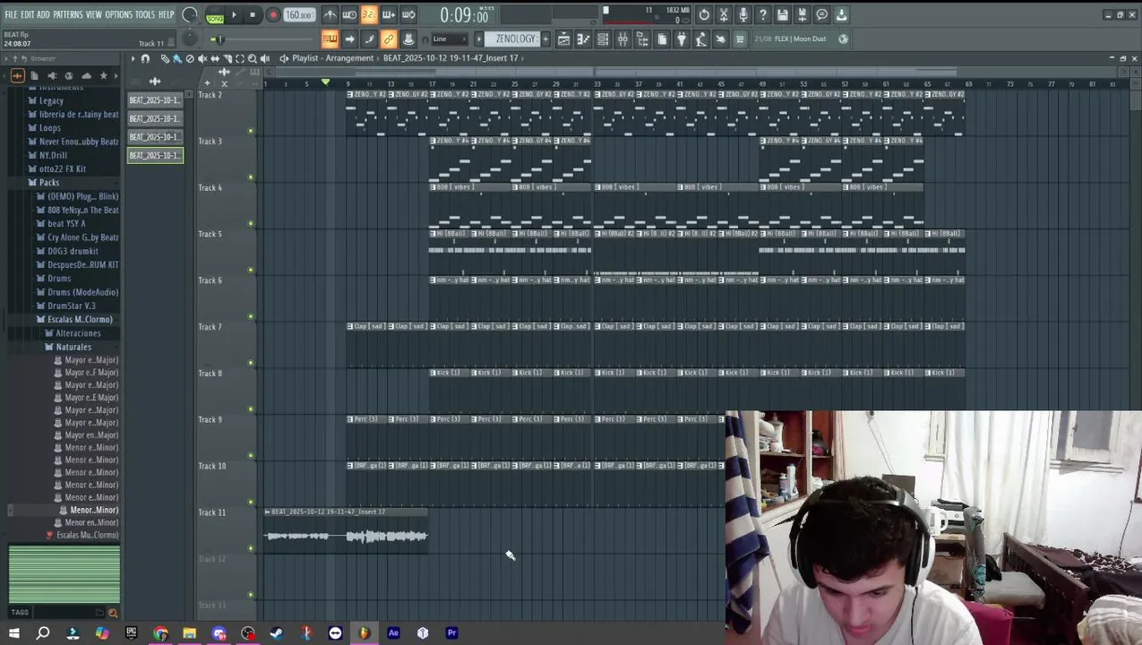Toggle the loop recording icon

coord(408,15)
